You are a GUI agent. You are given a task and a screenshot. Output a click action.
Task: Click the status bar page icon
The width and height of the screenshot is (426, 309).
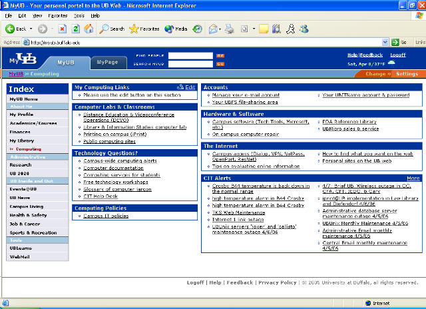tap(5, 303)
